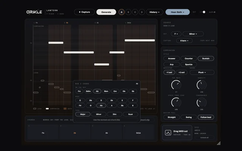
Task: Click Use the worked-out chord (Ab)
Action: click(x=107, y=120)
